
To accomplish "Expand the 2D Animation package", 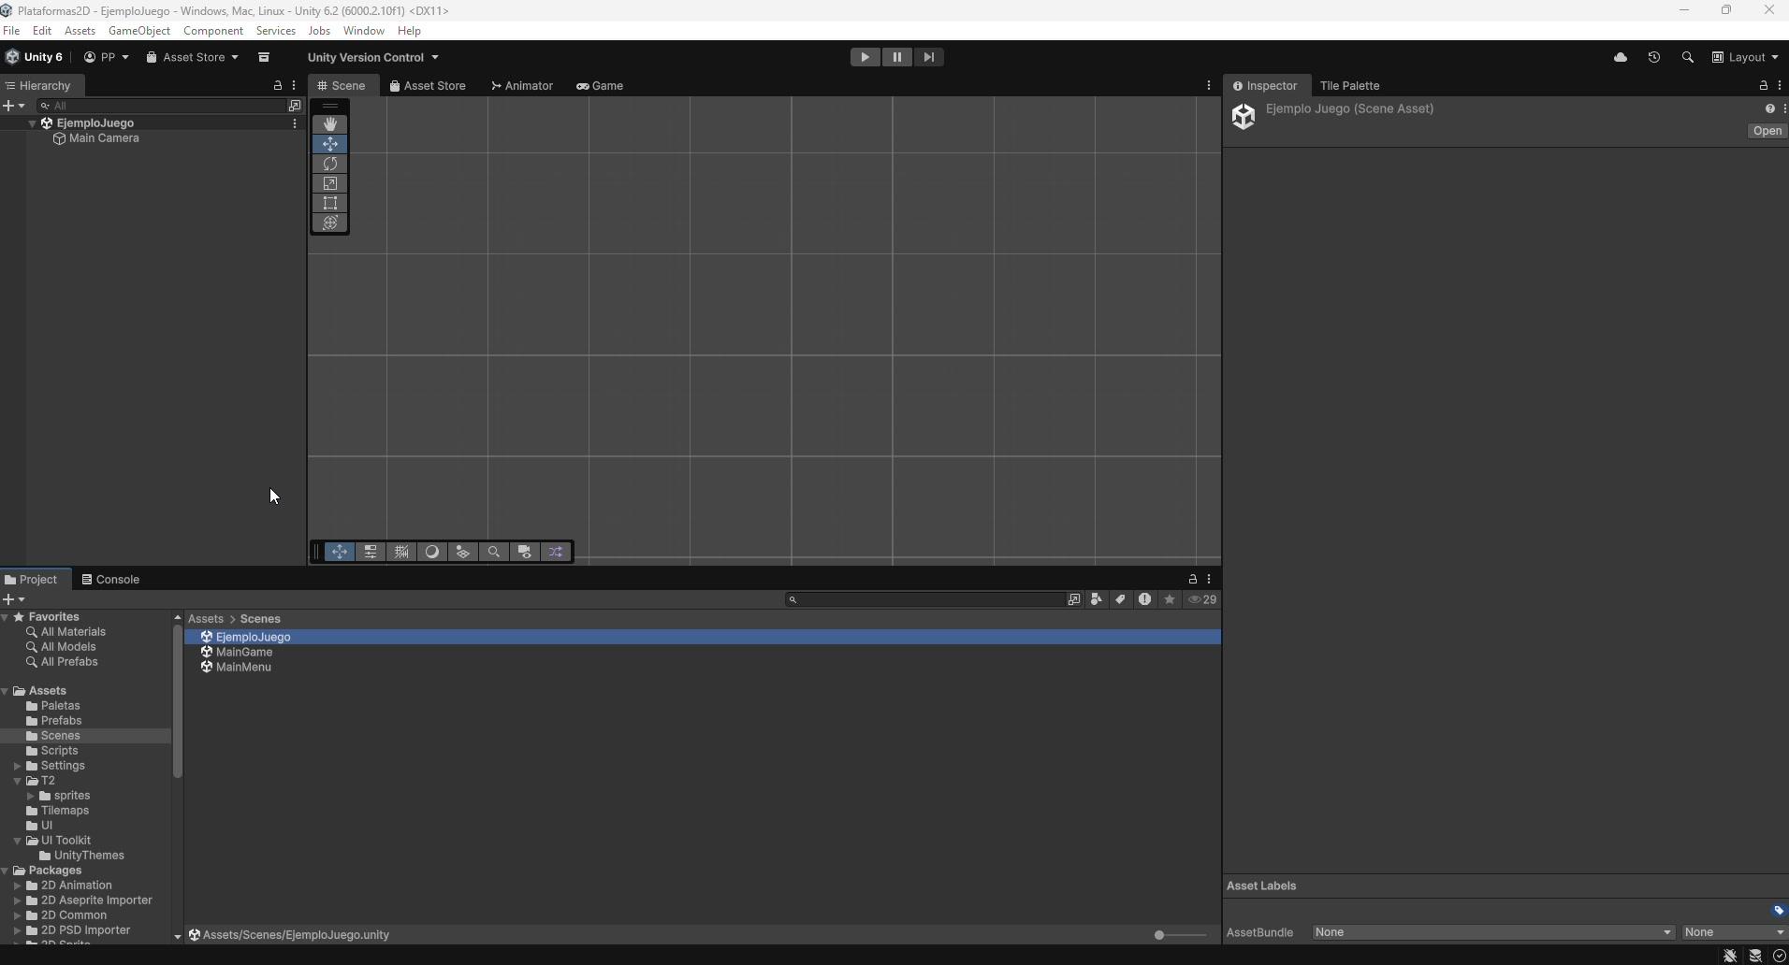I will 18,886.
